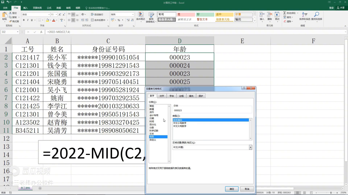Click the Copy (复制) icon
This screenshot has width=348, height=195.
10,17
